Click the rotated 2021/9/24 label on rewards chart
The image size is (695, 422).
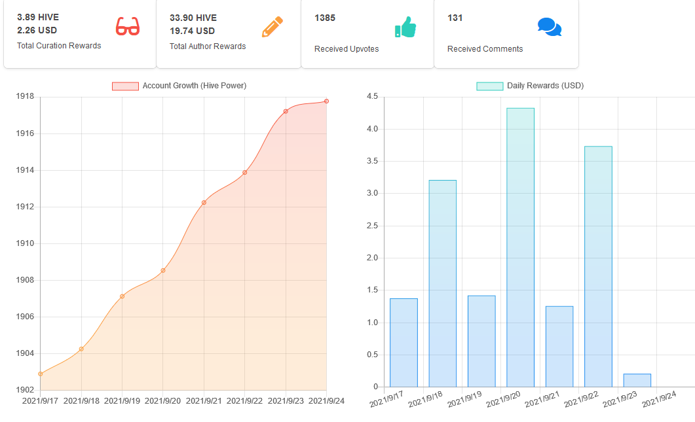tap(660, 399)
